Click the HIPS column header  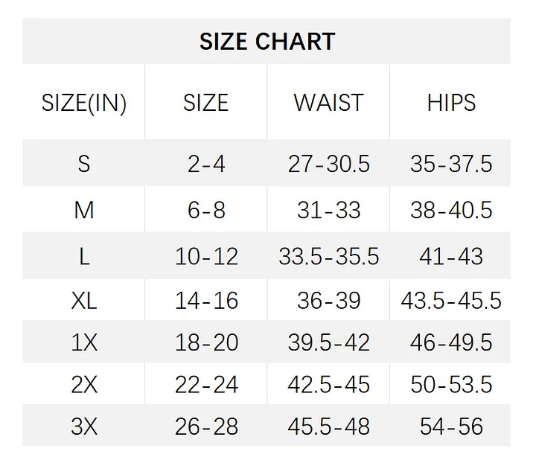(x=451, y=103)
